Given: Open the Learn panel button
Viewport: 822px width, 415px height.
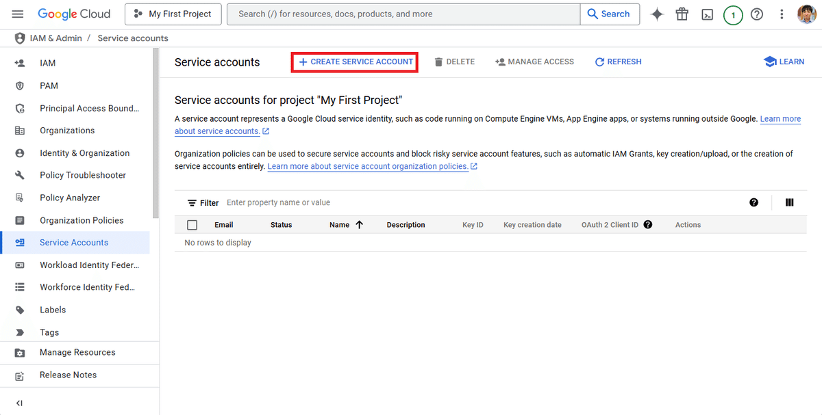Looking at the screenshot, I should (784, 62).
